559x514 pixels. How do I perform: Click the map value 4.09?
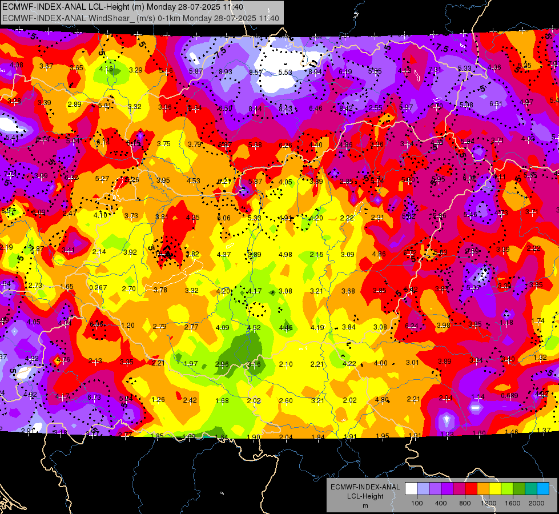pos(223,327)
